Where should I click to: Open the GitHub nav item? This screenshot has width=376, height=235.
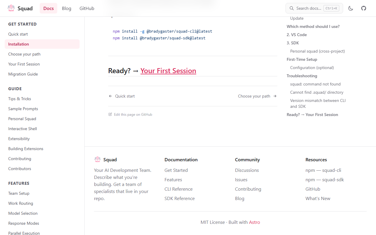[87, 8]
